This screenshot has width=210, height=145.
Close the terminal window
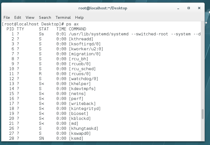[x=199, y=8]
